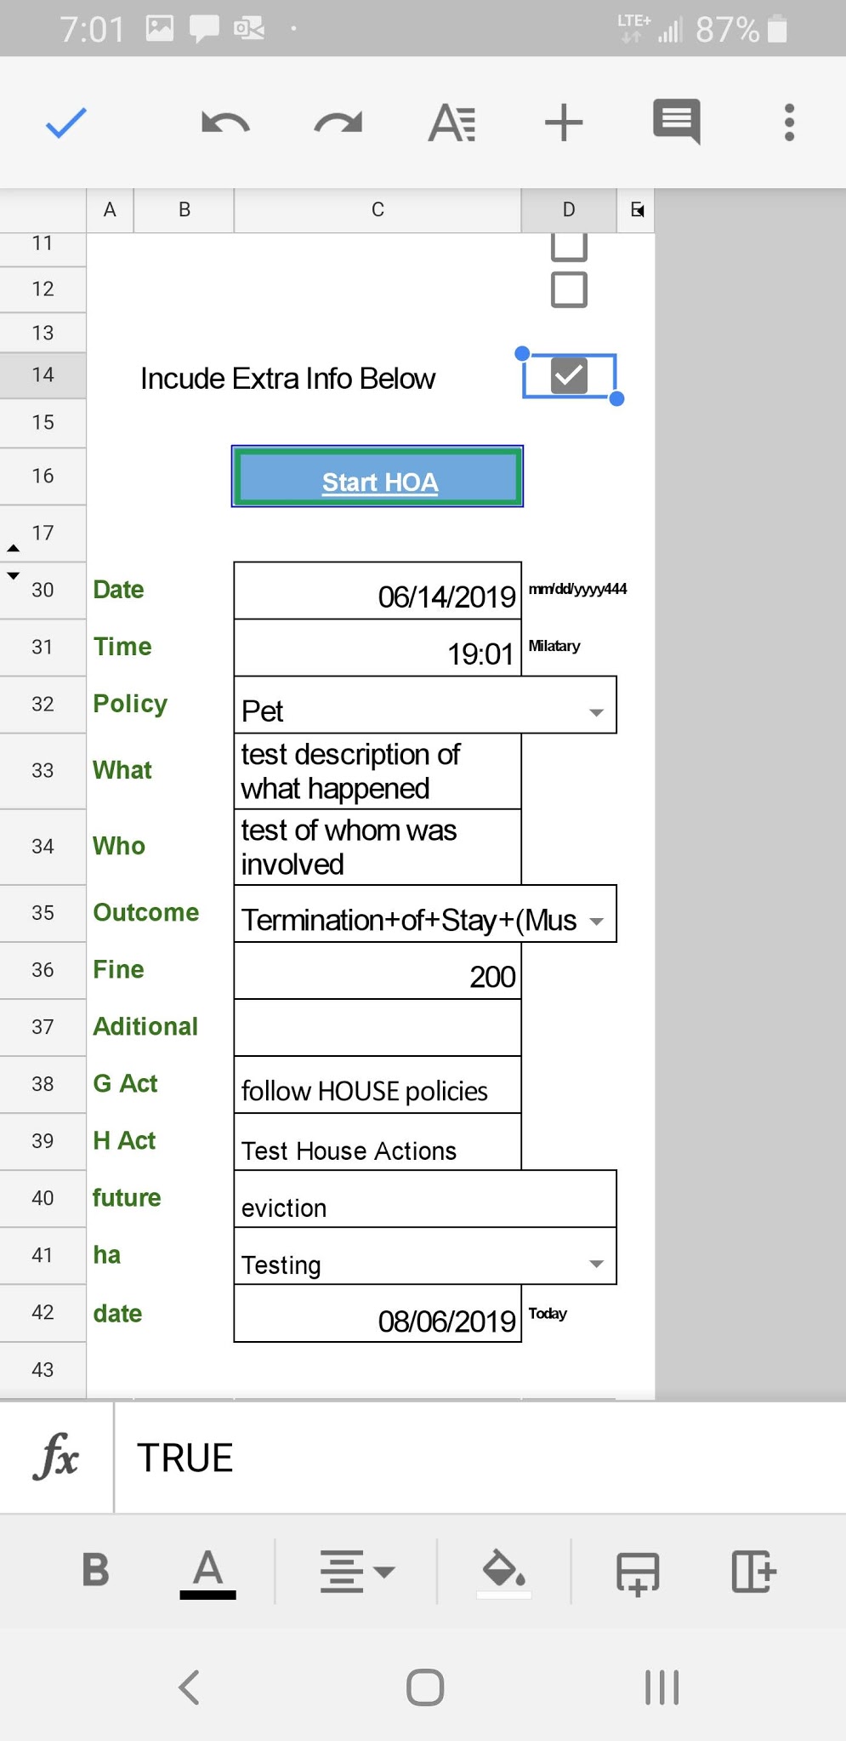
Task: Insert a row using bottom toolbar icon
Action: click(x=638, y=1573)
